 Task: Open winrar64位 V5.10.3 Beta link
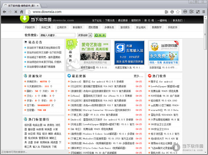164,110
